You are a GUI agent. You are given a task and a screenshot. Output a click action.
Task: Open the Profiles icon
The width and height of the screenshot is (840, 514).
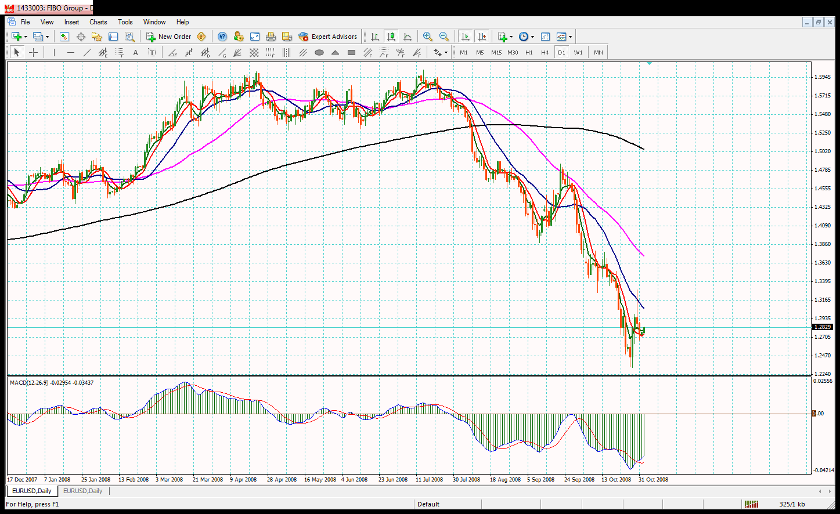coord(38,37)
